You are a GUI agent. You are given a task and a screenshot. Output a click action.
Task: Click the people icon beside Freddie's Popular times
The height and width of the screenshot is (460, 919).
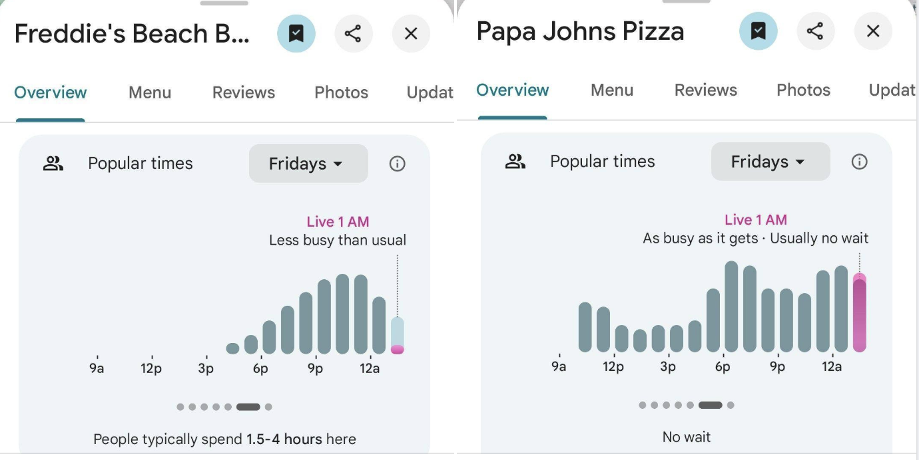(53, 164)
